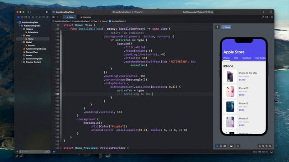Screen dimensions: 289x162
Task: Tap the iPhone tab in preview
Action: (227, 58)
